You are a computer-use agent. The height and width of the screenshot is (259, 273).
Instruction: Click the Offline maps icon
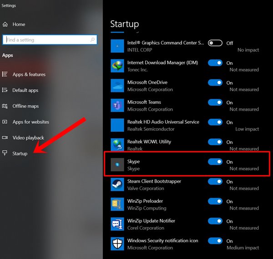(5, 106)
